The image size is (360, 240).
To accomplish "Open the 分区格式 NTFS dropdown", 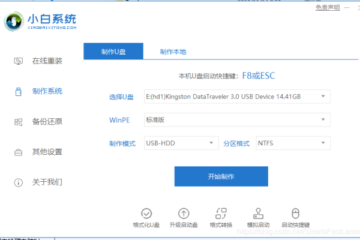I will click(x=293, y=143).
